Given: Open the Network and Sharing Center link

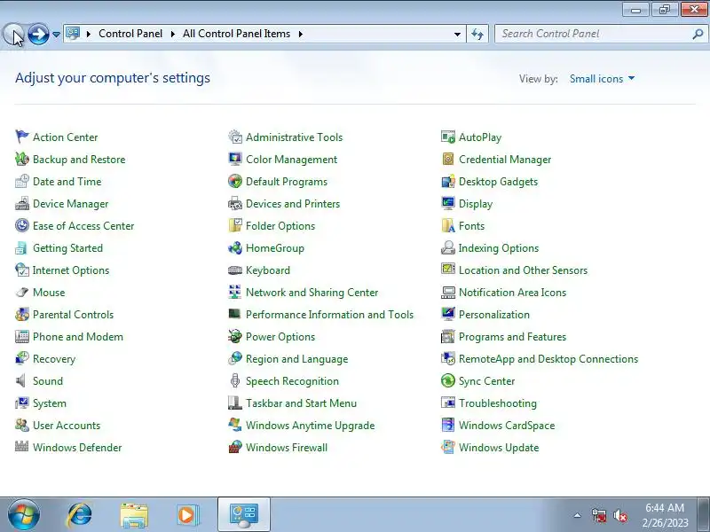Looking at the screenshot, I should (312, 293).
